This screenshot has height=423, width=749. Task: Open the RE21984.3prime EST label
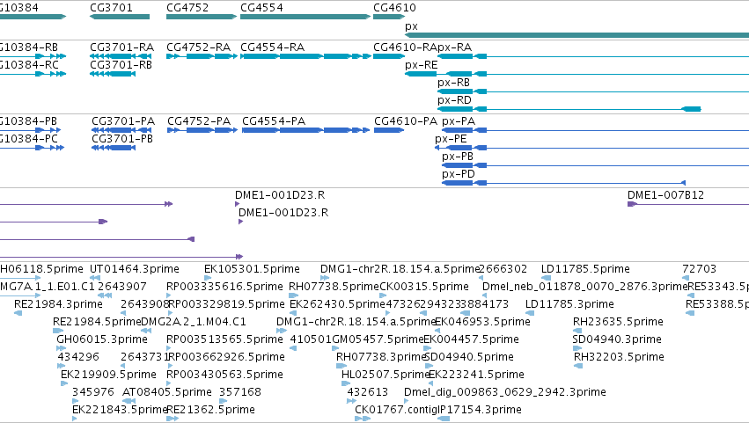[58, 304]
